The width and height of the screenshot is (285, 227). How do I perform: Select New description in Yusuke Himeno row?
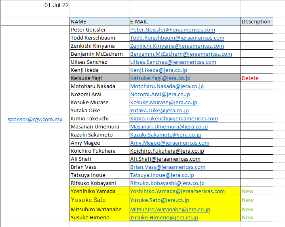coord(257,217)
